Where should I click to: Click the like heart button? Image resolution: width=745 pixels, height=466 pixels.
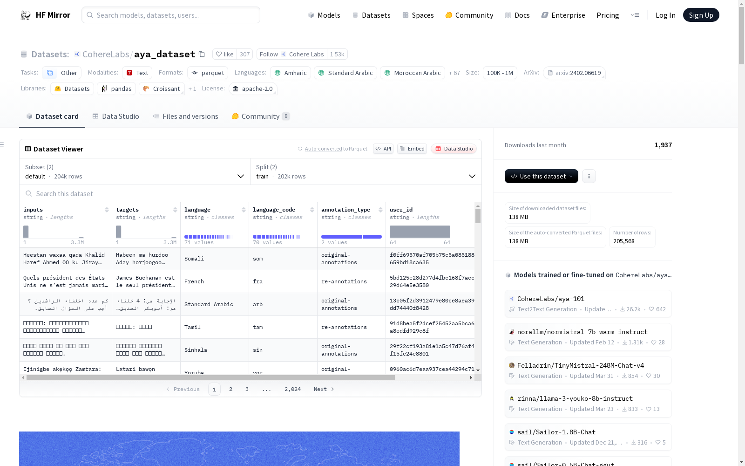[x=225, y=54]
